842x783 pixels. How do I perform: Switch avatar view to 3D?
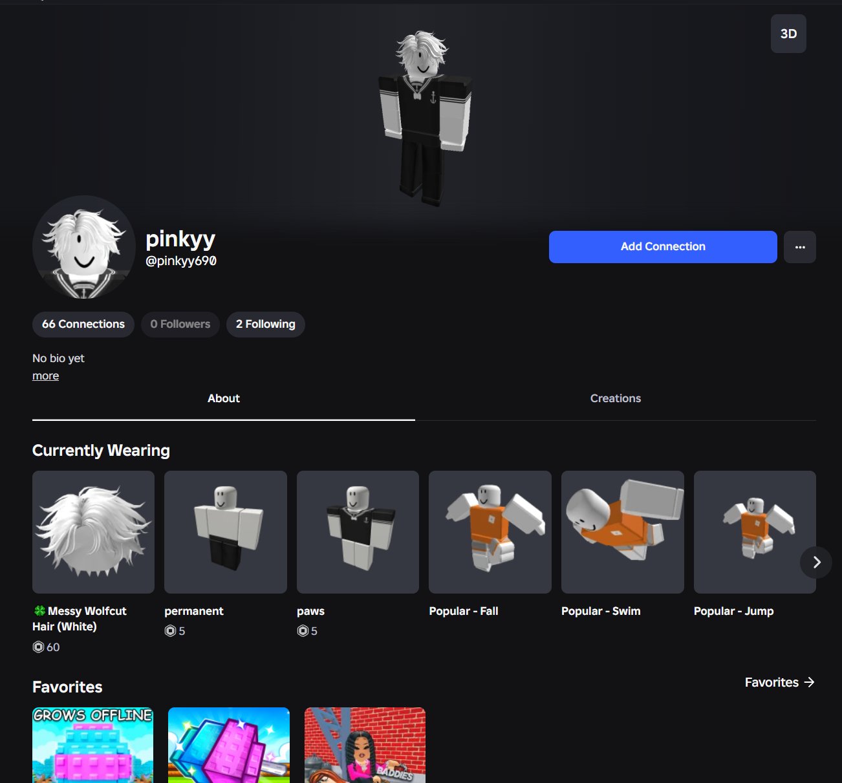point(788,34)
